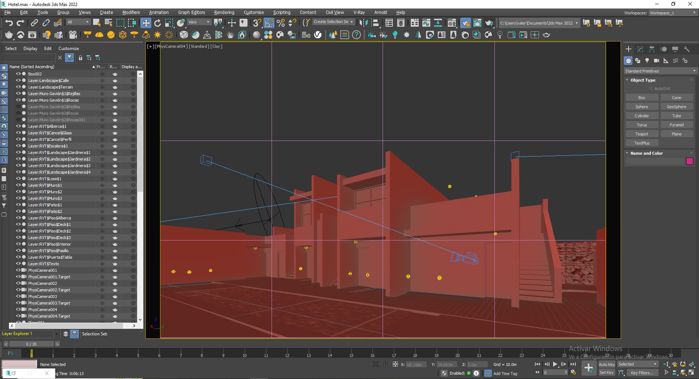This screenshot has width=699, height=379.
Task: Hide the Box002 object via eye icon
Action: pyautogui.click(x=18, y=74)
